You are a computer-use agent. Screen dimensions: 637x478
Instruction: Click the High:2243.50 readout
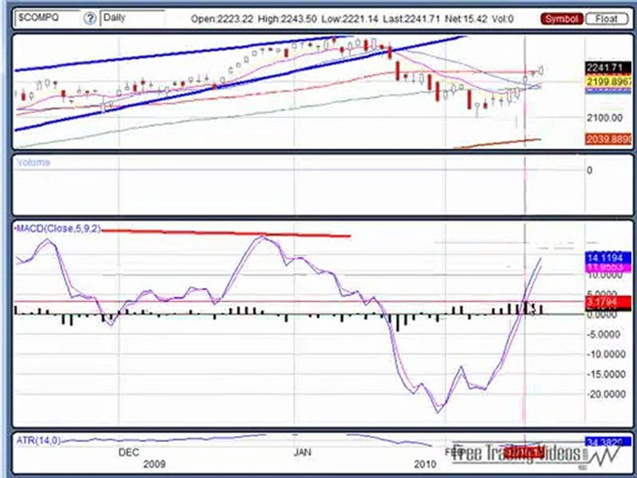coord(287,19)
